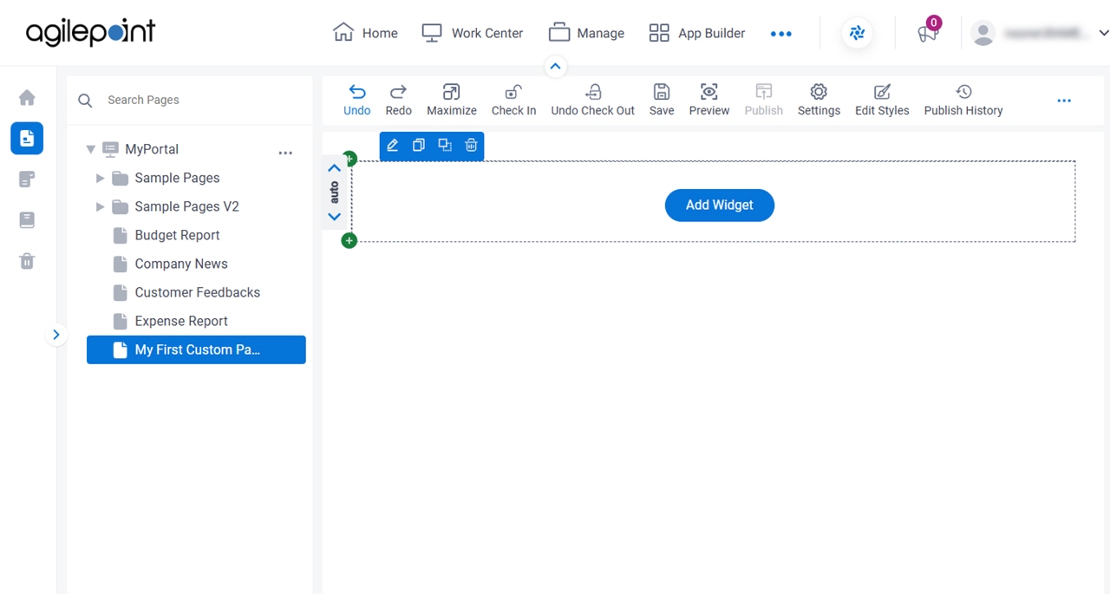Add row above with top green plus
Screen dimensions: 1110x594
(349, 159)
